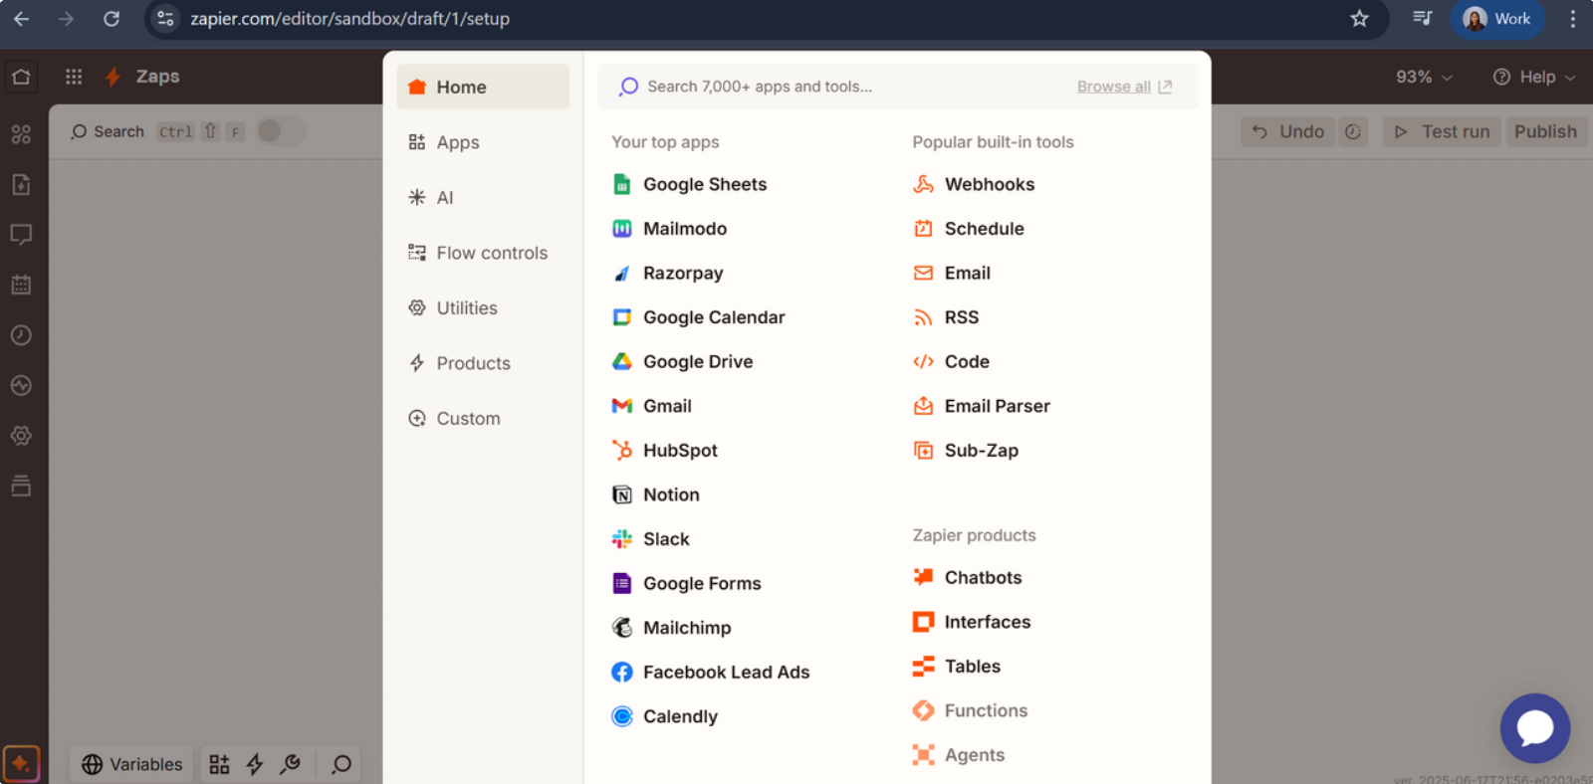Choose Agents Zapier product
Viewport: 1593px width, 784px height.
tap(959, 755)
